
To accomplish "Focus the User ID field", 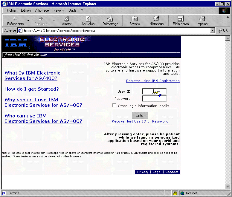I will coord(154,91).
